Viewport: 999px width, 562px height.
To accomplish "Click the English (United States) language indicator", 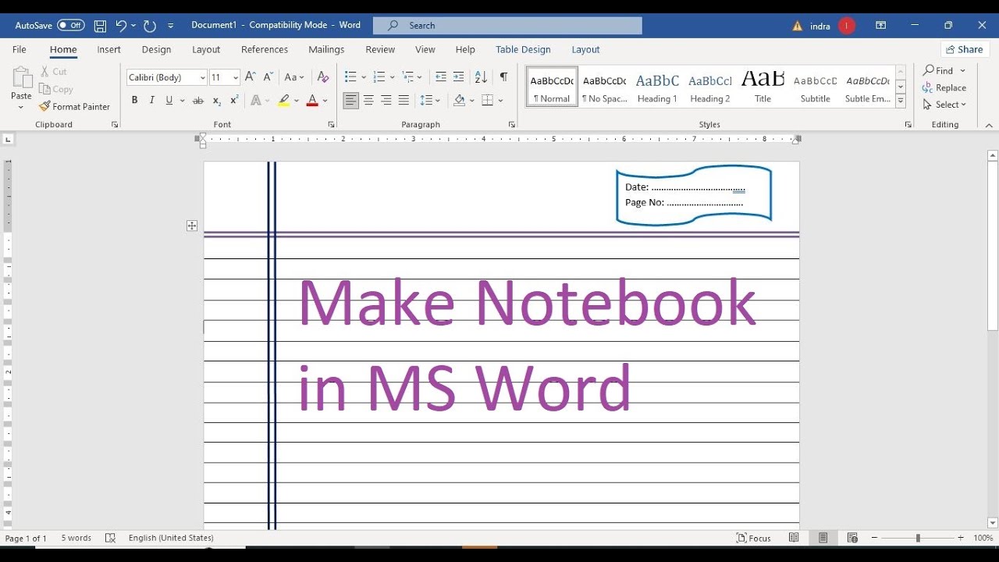I will [x=171, y=538].
